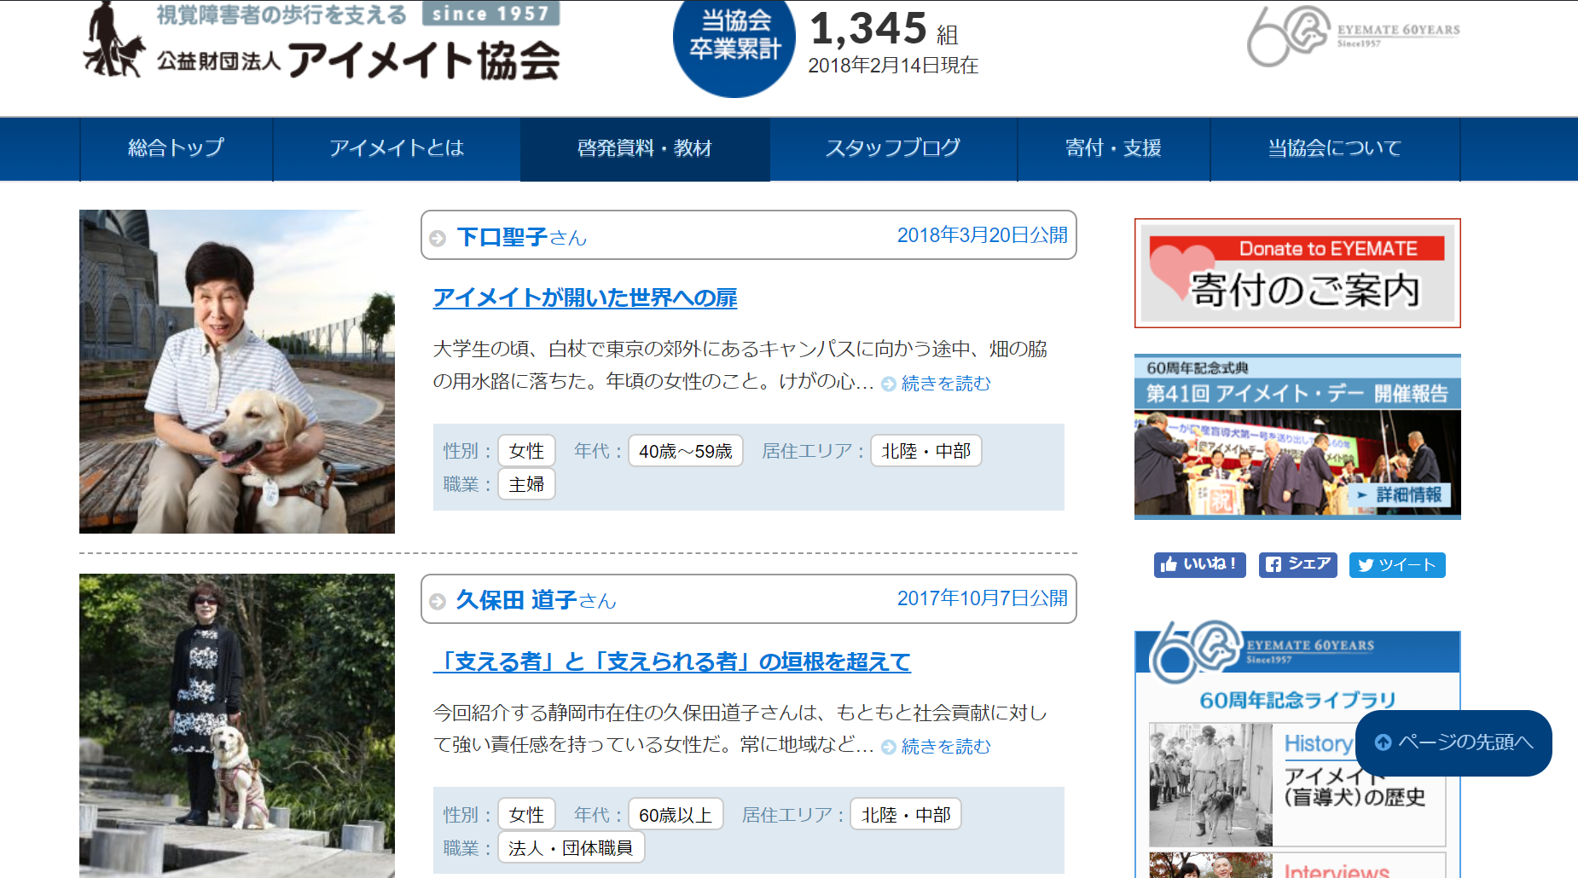
Task: Click the Facebook シェア button
Action: [x=1298, y=564]
